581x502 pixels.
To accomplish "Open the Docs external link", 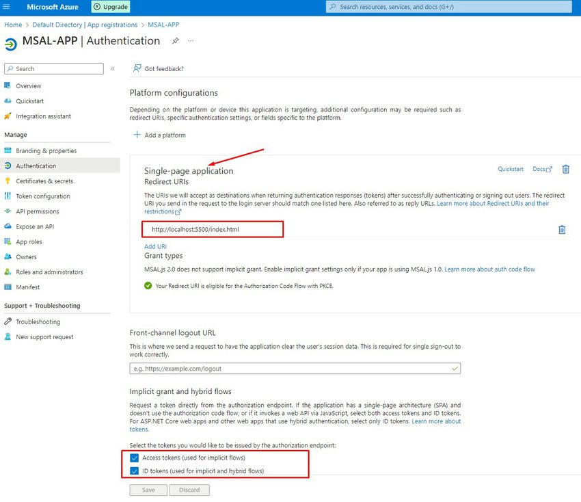I will [542, 169].
